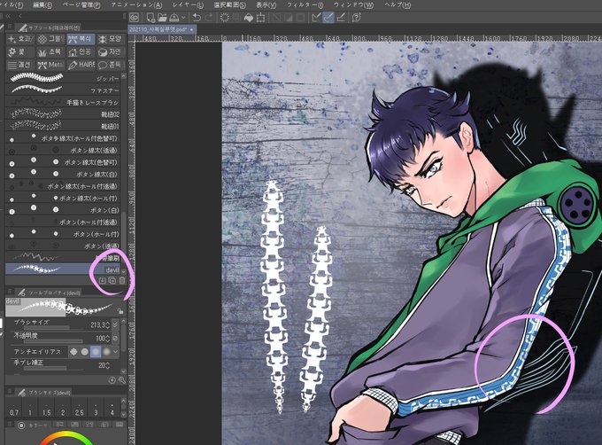Open brush size dynamics settings button
Image resolution: width=602 pixels, height=445 pixels.
[x=116, y=325]
